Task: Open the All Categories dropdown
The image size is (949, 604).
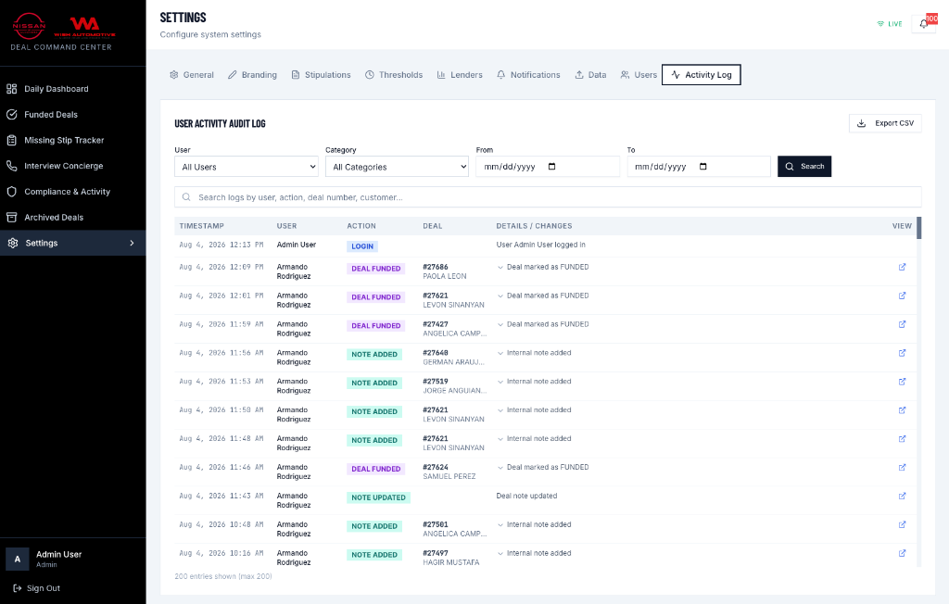Action: click(x=397, y=167)
